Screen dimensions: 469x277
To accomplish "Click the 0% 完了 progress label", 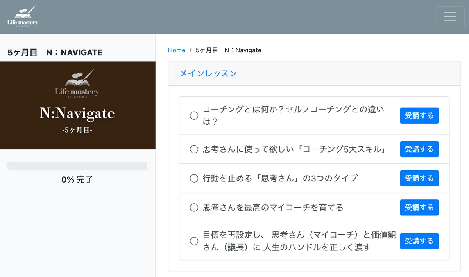I will pos(77,180).
